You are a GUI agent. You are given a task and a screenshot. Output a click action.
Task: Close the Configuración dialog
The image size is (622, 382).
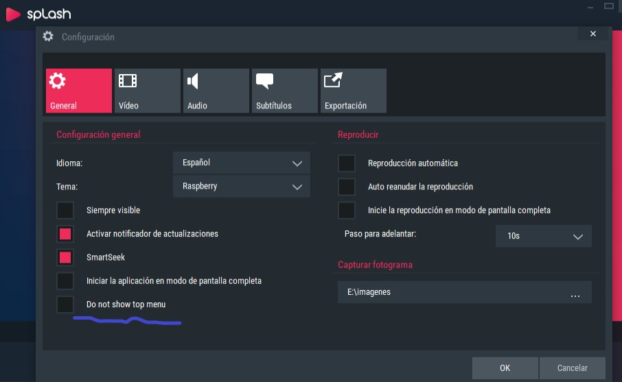pyautogui.click(x=592, y=34)
